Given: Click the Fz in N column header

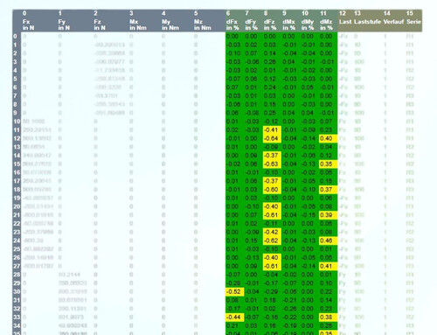Looking at the screenshot, I should point(100,24).
